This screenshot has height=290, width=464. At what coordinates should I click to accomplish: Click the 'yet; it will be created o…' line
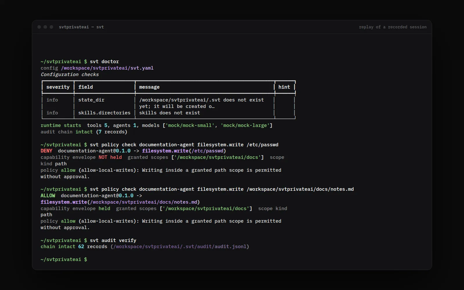(177, 106)
